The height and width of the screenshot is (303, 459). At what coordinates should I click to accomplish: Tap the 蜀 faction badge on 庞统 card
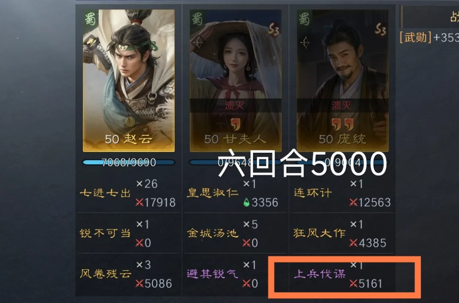pos(304,19)
